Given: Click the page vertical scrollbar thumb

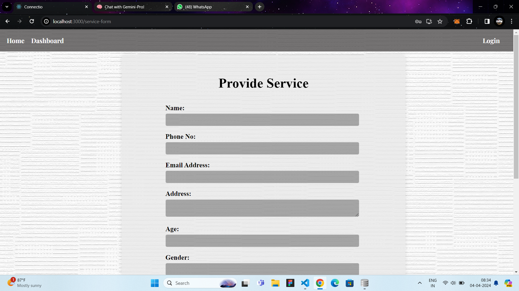Looking at the screenshot, I should point(516,106).
